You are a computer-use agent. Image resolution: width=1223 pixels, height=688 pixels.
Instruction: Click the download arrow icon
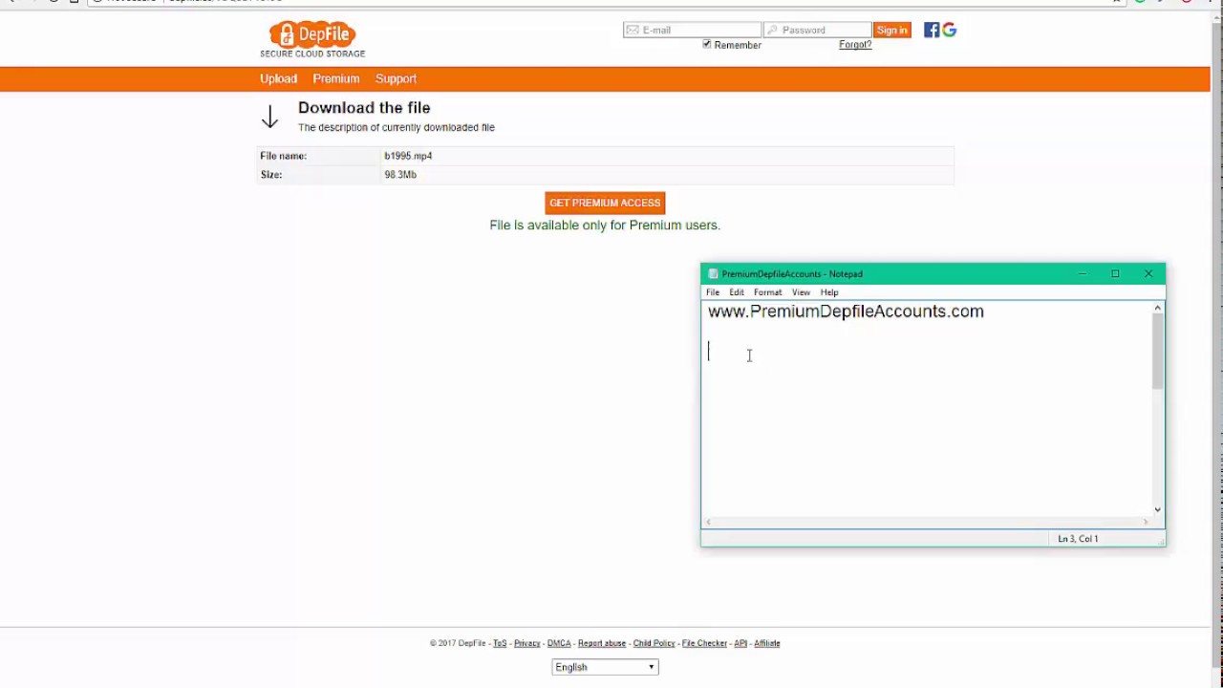pyautogui.click(x=269, y=117)
